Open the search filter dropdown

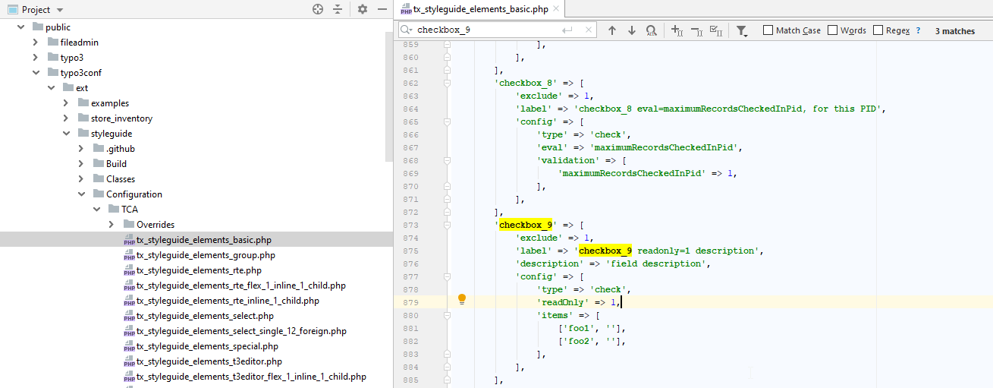[742, 31]
